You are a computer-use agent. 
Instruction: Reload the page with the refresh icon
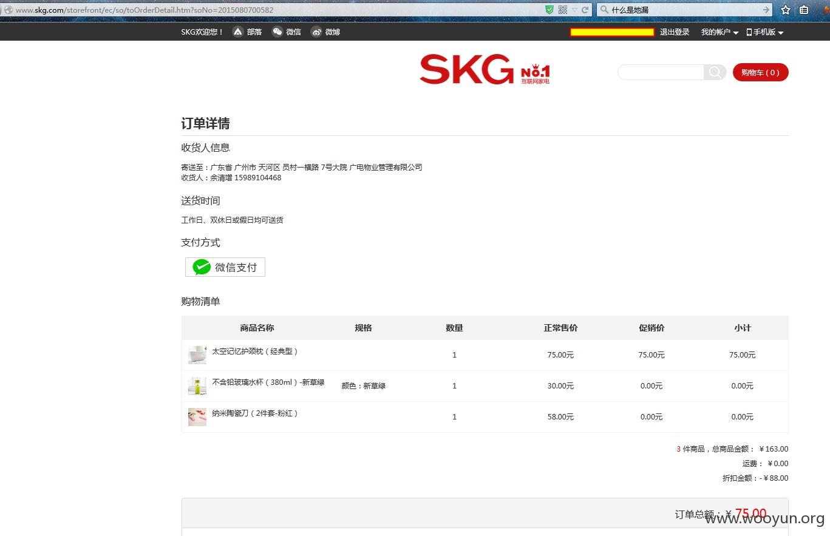tap(585, 10)
